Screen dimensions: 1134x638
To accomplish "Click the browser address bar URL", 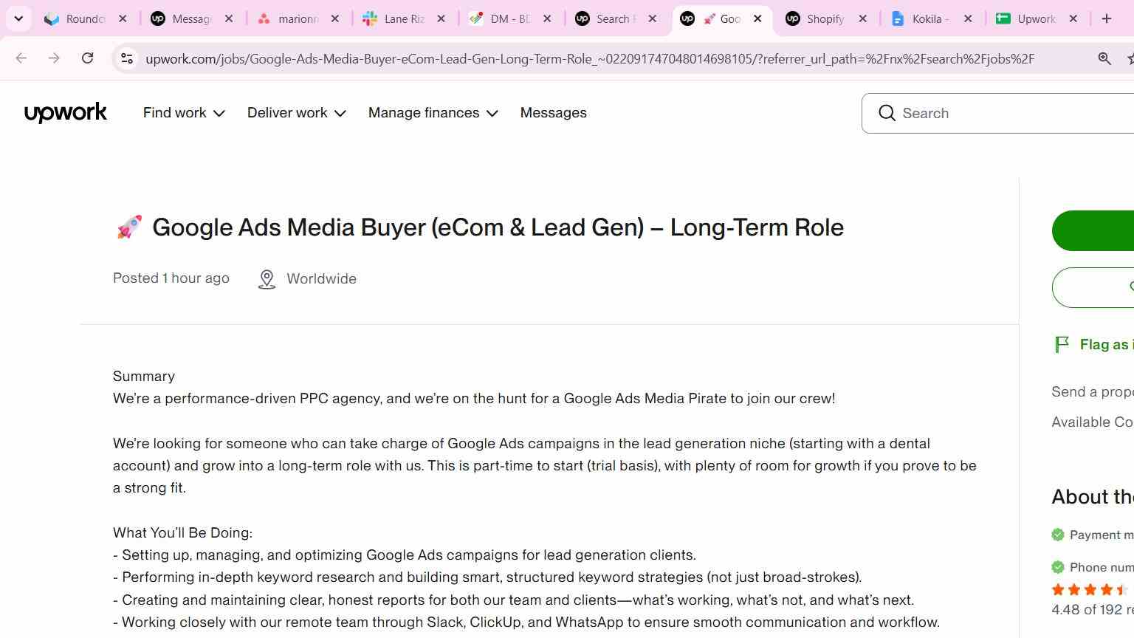I will 589,58.
